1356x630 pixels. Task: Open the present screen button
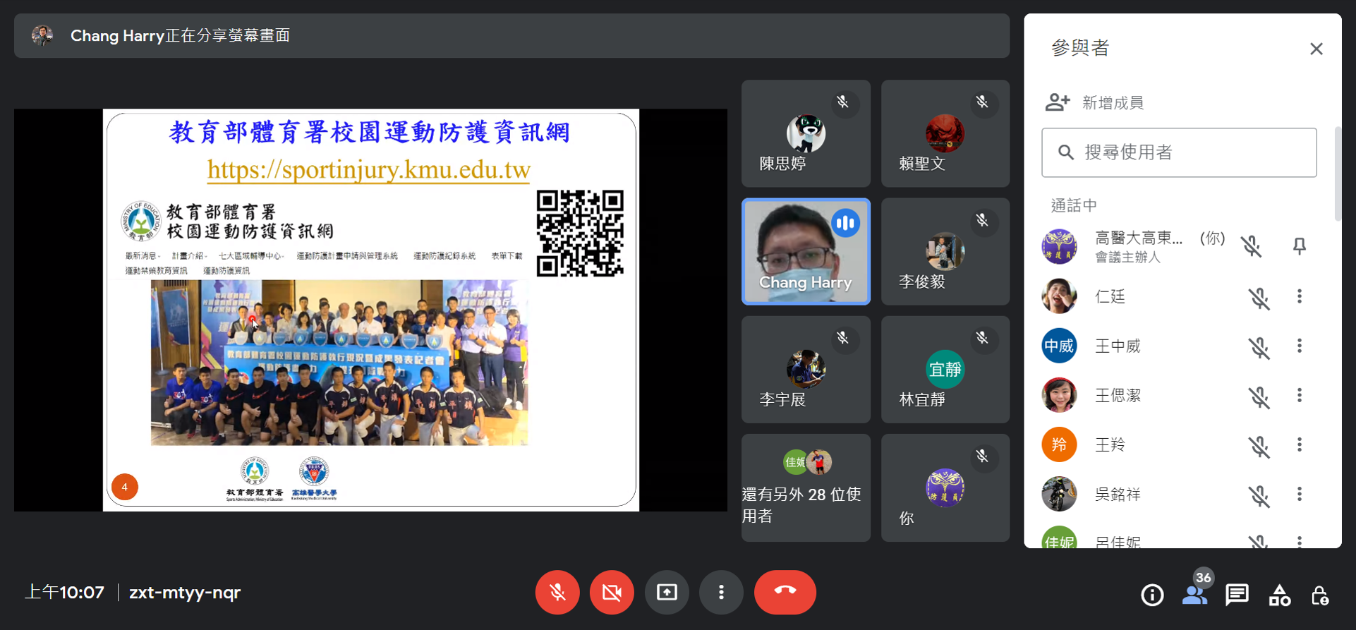[667, 592]
